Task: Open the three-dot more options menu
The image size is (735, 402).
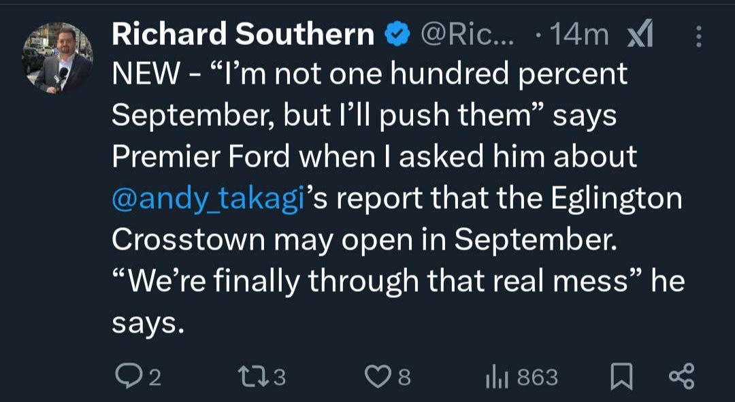Action: 698,37
